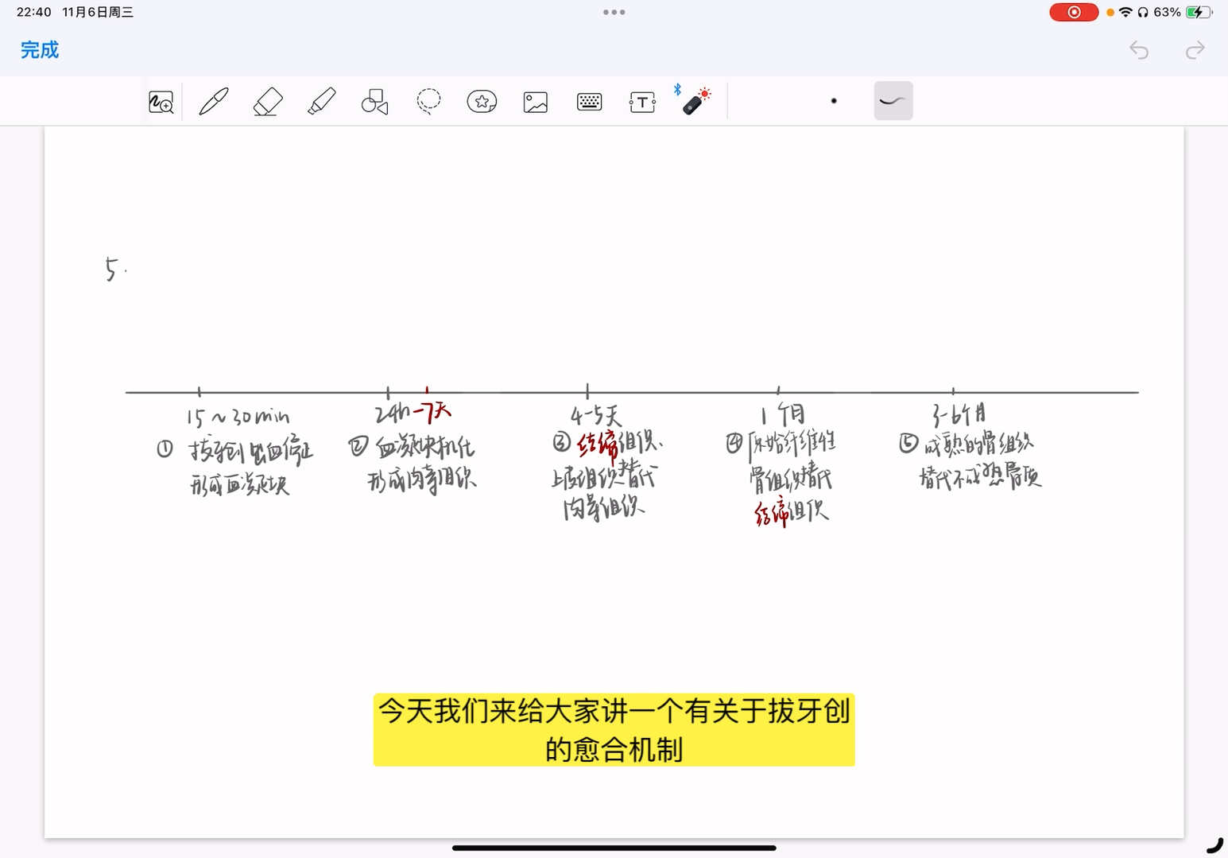Activate the laser pointer tool
The image size is (1228, 858).
click(695, 101)
